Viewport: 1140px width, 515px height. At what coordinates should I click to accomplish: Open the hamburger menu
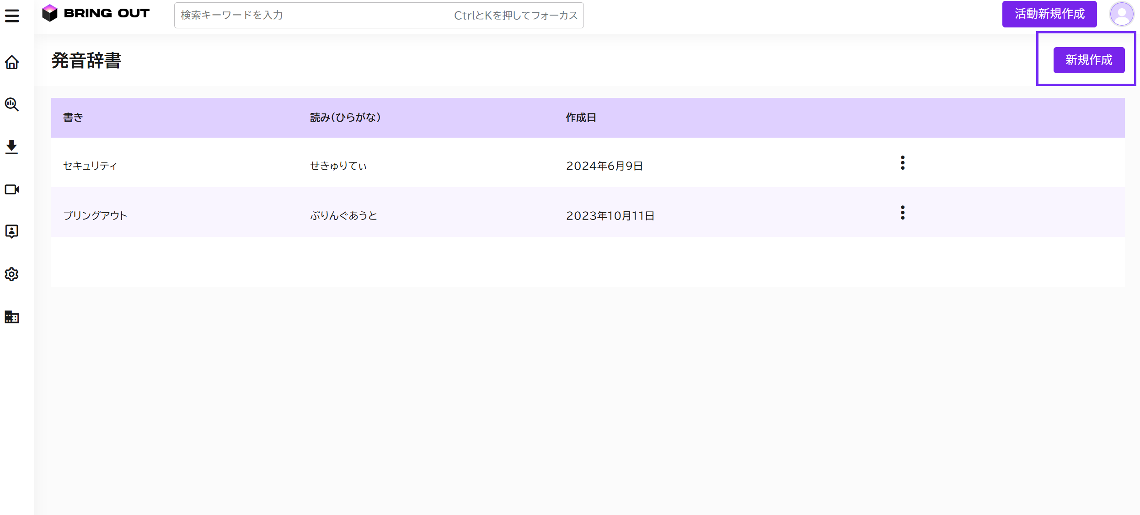12,16
